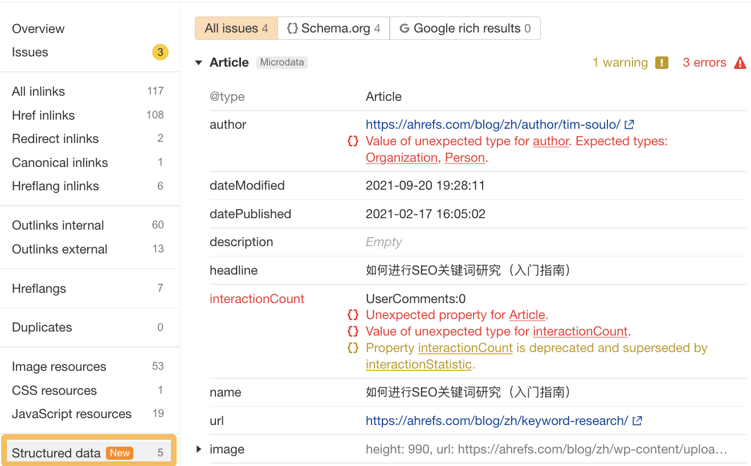Open Issues in the sidebar
This screenshot has height=466, width=751.
[x=30, y=52]
